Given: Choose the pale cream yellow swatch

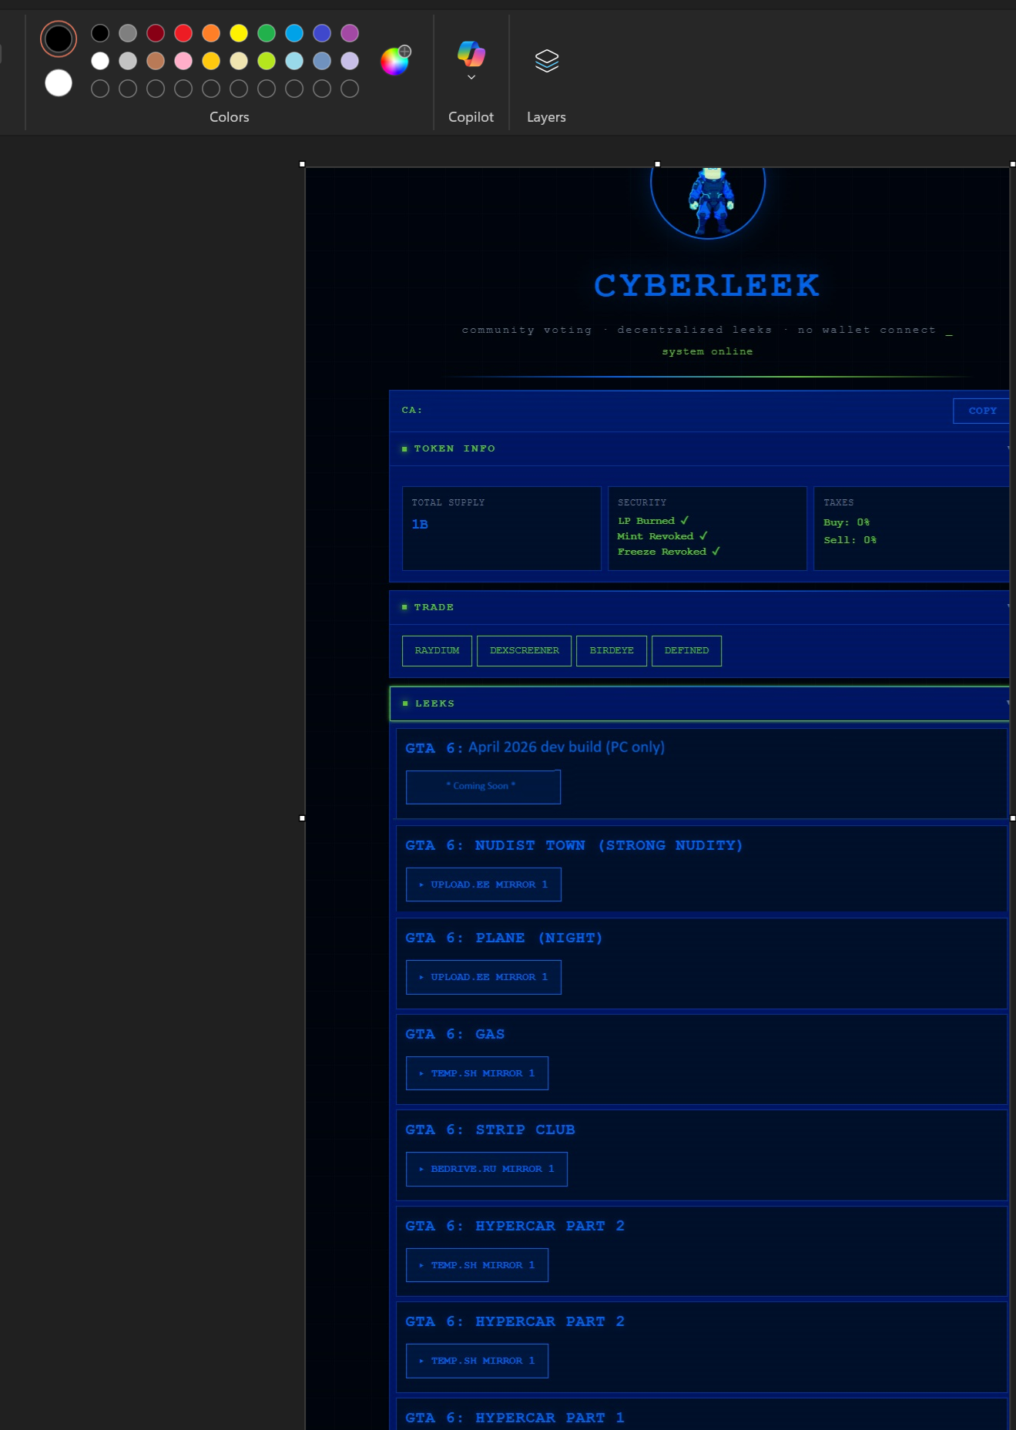Looking at the screenshot, I should pos(239,61).
